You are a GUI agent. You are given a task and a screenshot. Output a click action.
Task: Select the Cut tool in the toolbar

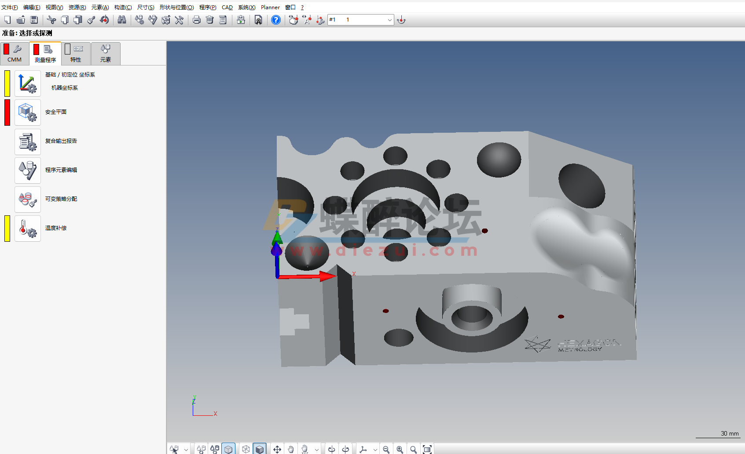(x=52, y=20)
